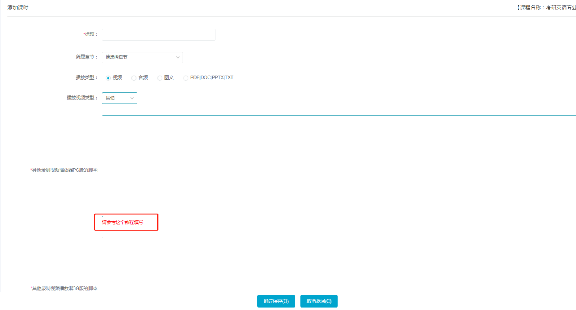Click the required 标题 label text
The image size is (576, 310).
(x=90, y=34)
